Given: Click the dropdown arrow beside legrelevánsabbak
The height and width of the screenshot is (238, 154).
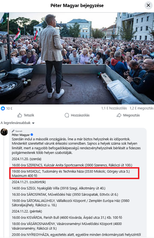Looking at the screenshot, I should pos(33,123).
